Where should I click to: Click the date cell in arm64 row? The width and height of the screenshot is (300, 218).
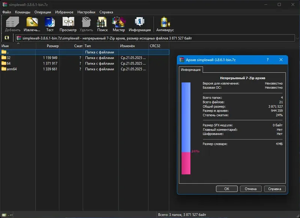[133, 69]
